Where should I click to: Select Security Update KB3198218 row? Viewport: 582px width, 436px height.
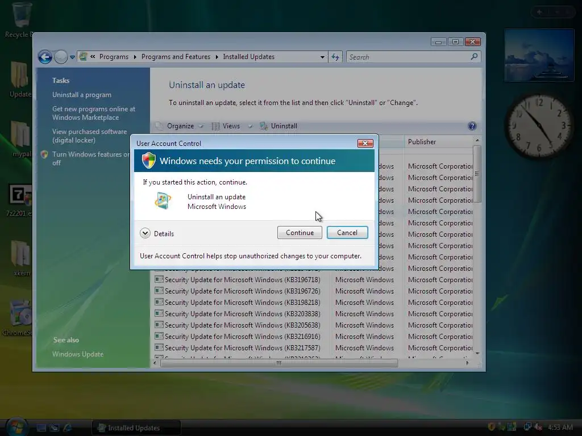point(313,302)
